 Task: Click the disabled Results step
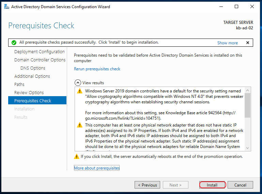click(x=21, y=117)
